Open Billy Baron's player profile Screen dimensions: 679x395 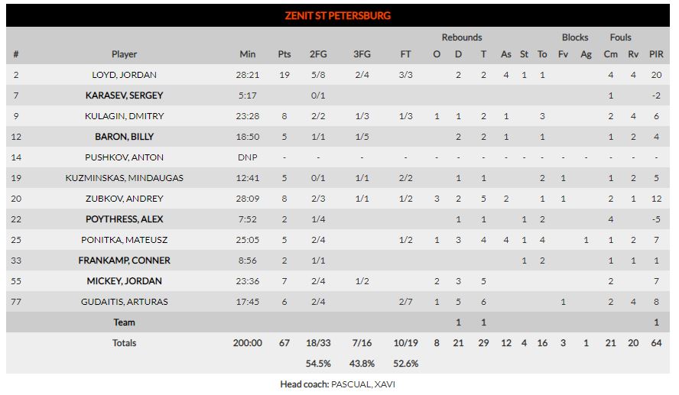tap(124, 137)
